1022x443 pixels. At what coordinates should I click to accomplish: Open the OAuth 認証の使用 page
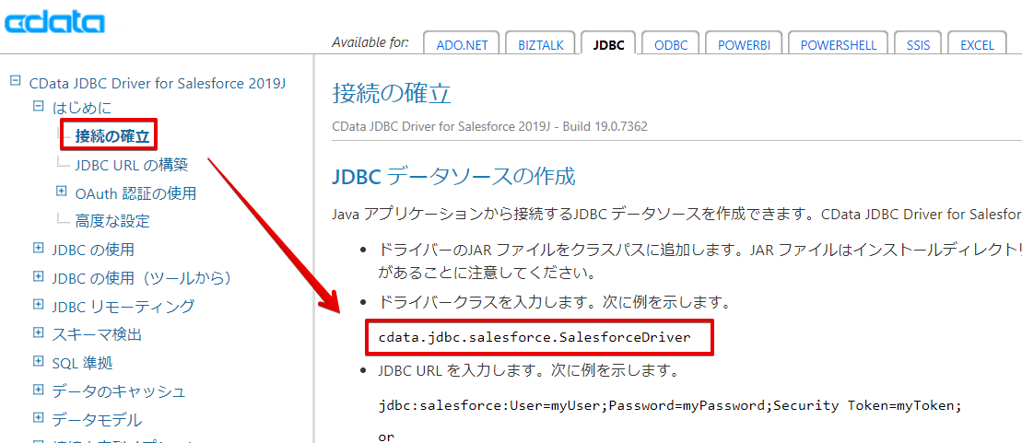(135, 193)
